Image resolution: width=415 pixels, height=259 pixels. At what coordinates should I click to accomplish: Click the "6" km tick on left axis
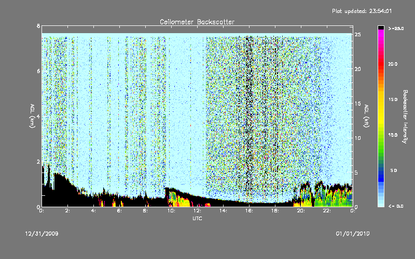pyautogui.click(x=38, y=71)
